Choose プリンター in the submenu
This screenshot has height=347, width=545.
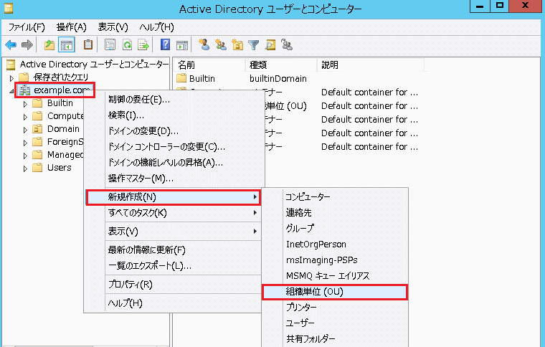(x=335, y=308)
